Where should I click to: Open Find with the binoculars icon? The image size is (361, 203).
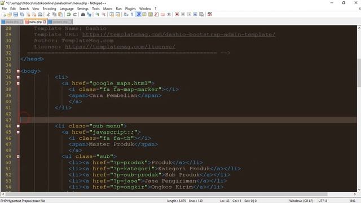83,14
